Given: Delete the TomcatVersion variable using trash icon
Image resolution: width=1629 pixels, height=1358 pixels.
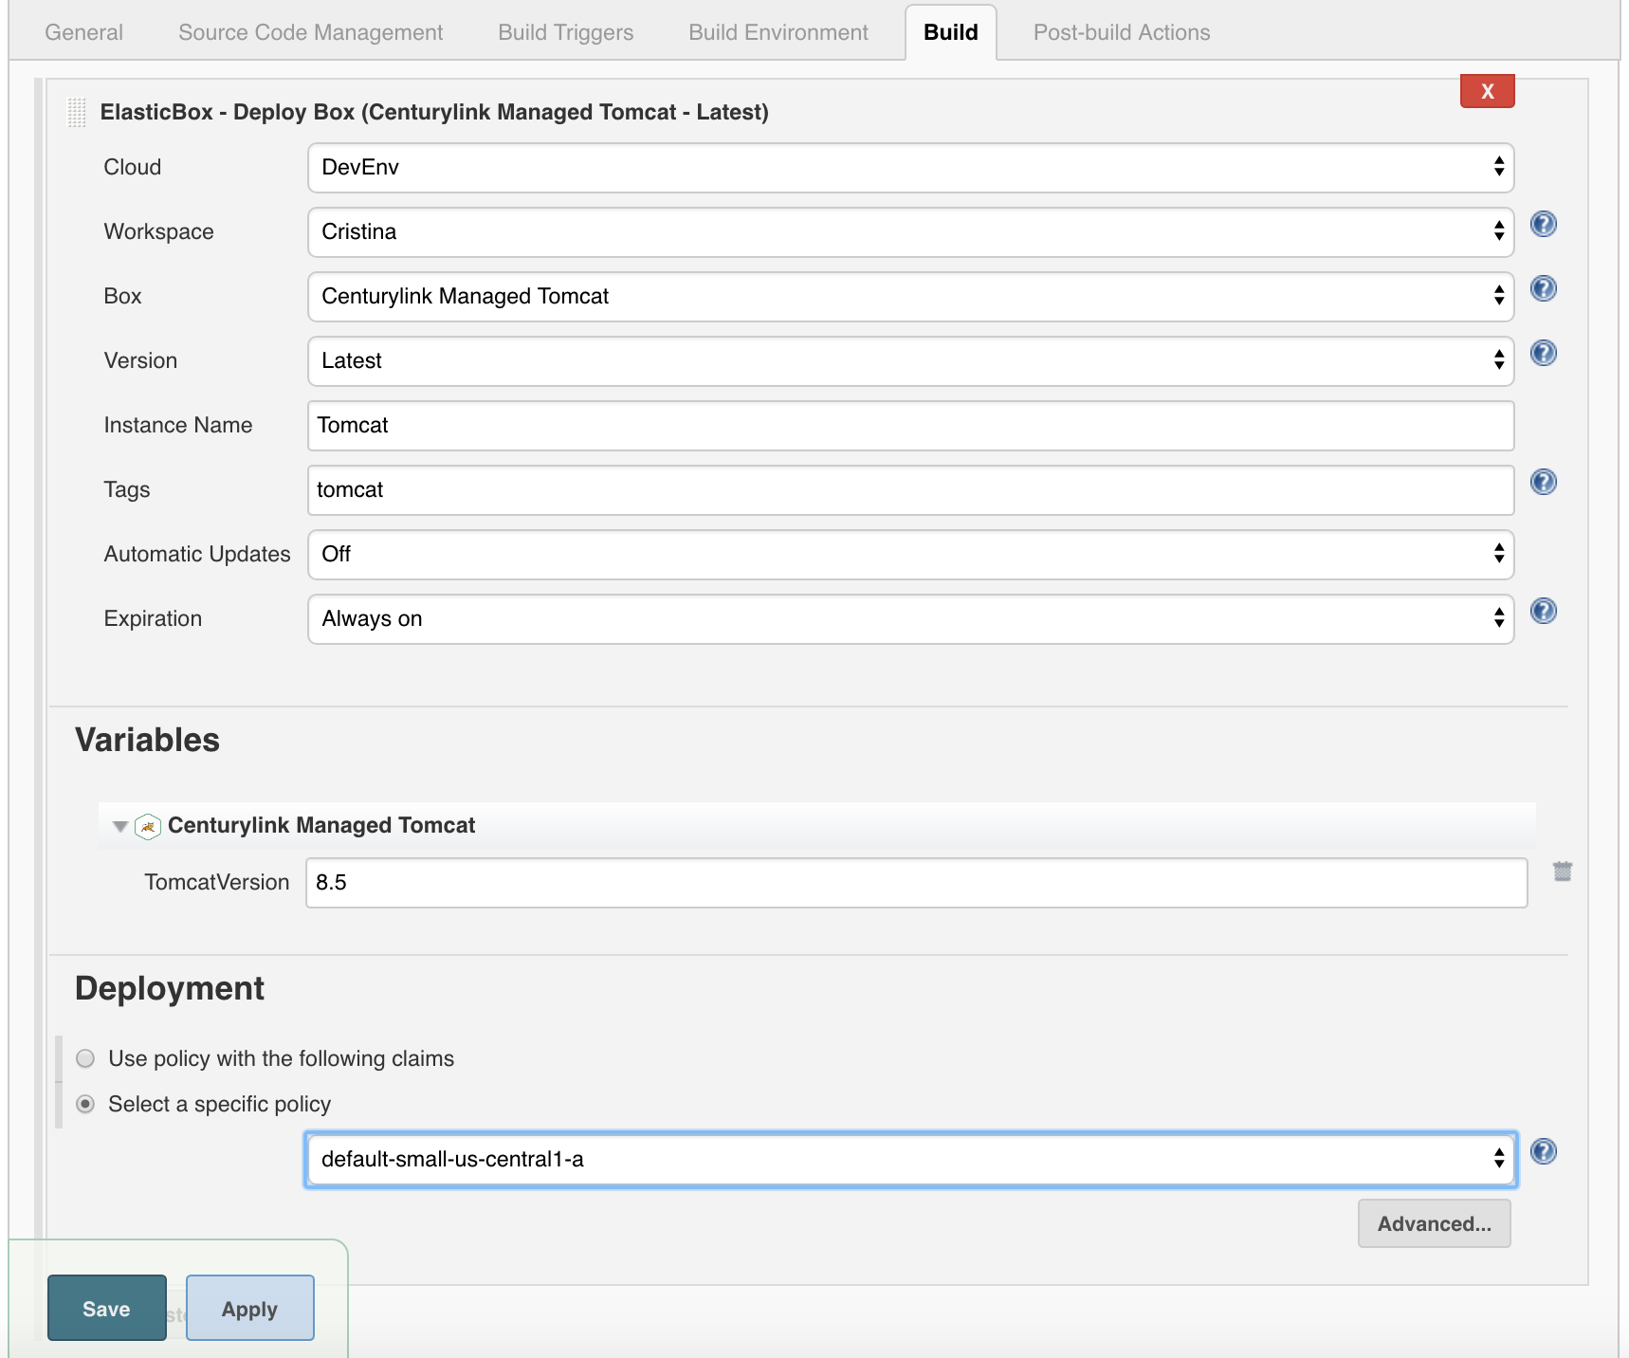Looking at the screenshot, I should pyautogui.click(x=1562, y=872).
